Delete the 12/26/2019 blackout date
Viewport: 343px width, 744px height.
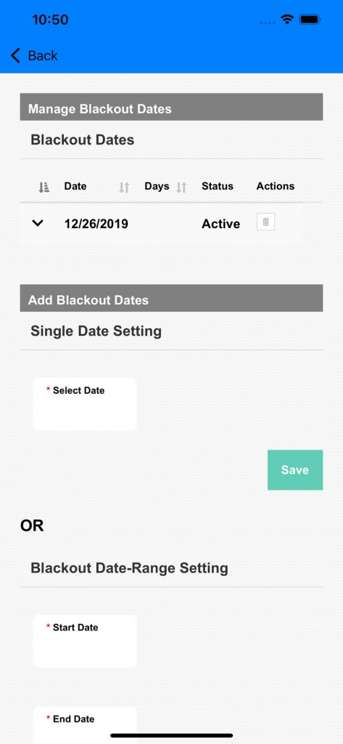(266, 222)
